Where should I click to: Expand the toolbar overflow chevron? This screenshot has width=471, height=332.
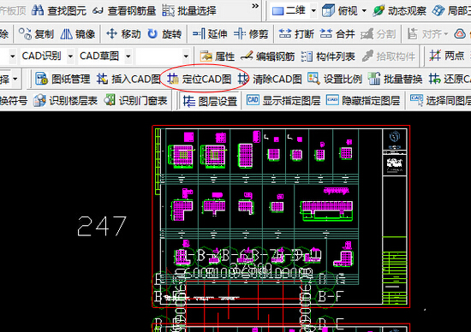pyautogui.click(x=255, y=6)
